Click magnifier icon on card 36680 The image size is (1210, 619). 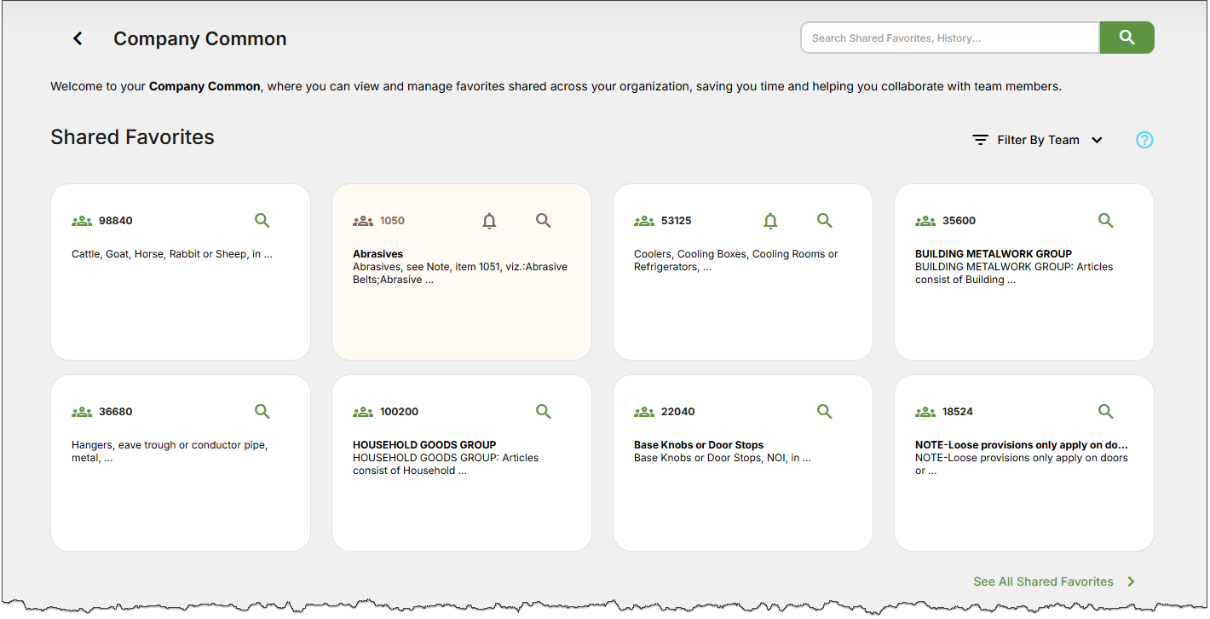(x=262, y=412)
